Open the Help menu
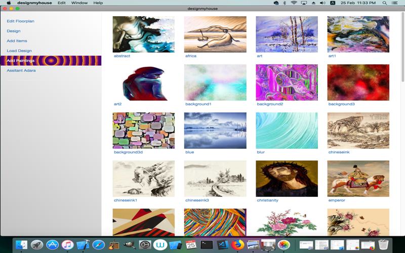Image resolution: width=405 pixels, height=253 pixels. coord(98,3)
